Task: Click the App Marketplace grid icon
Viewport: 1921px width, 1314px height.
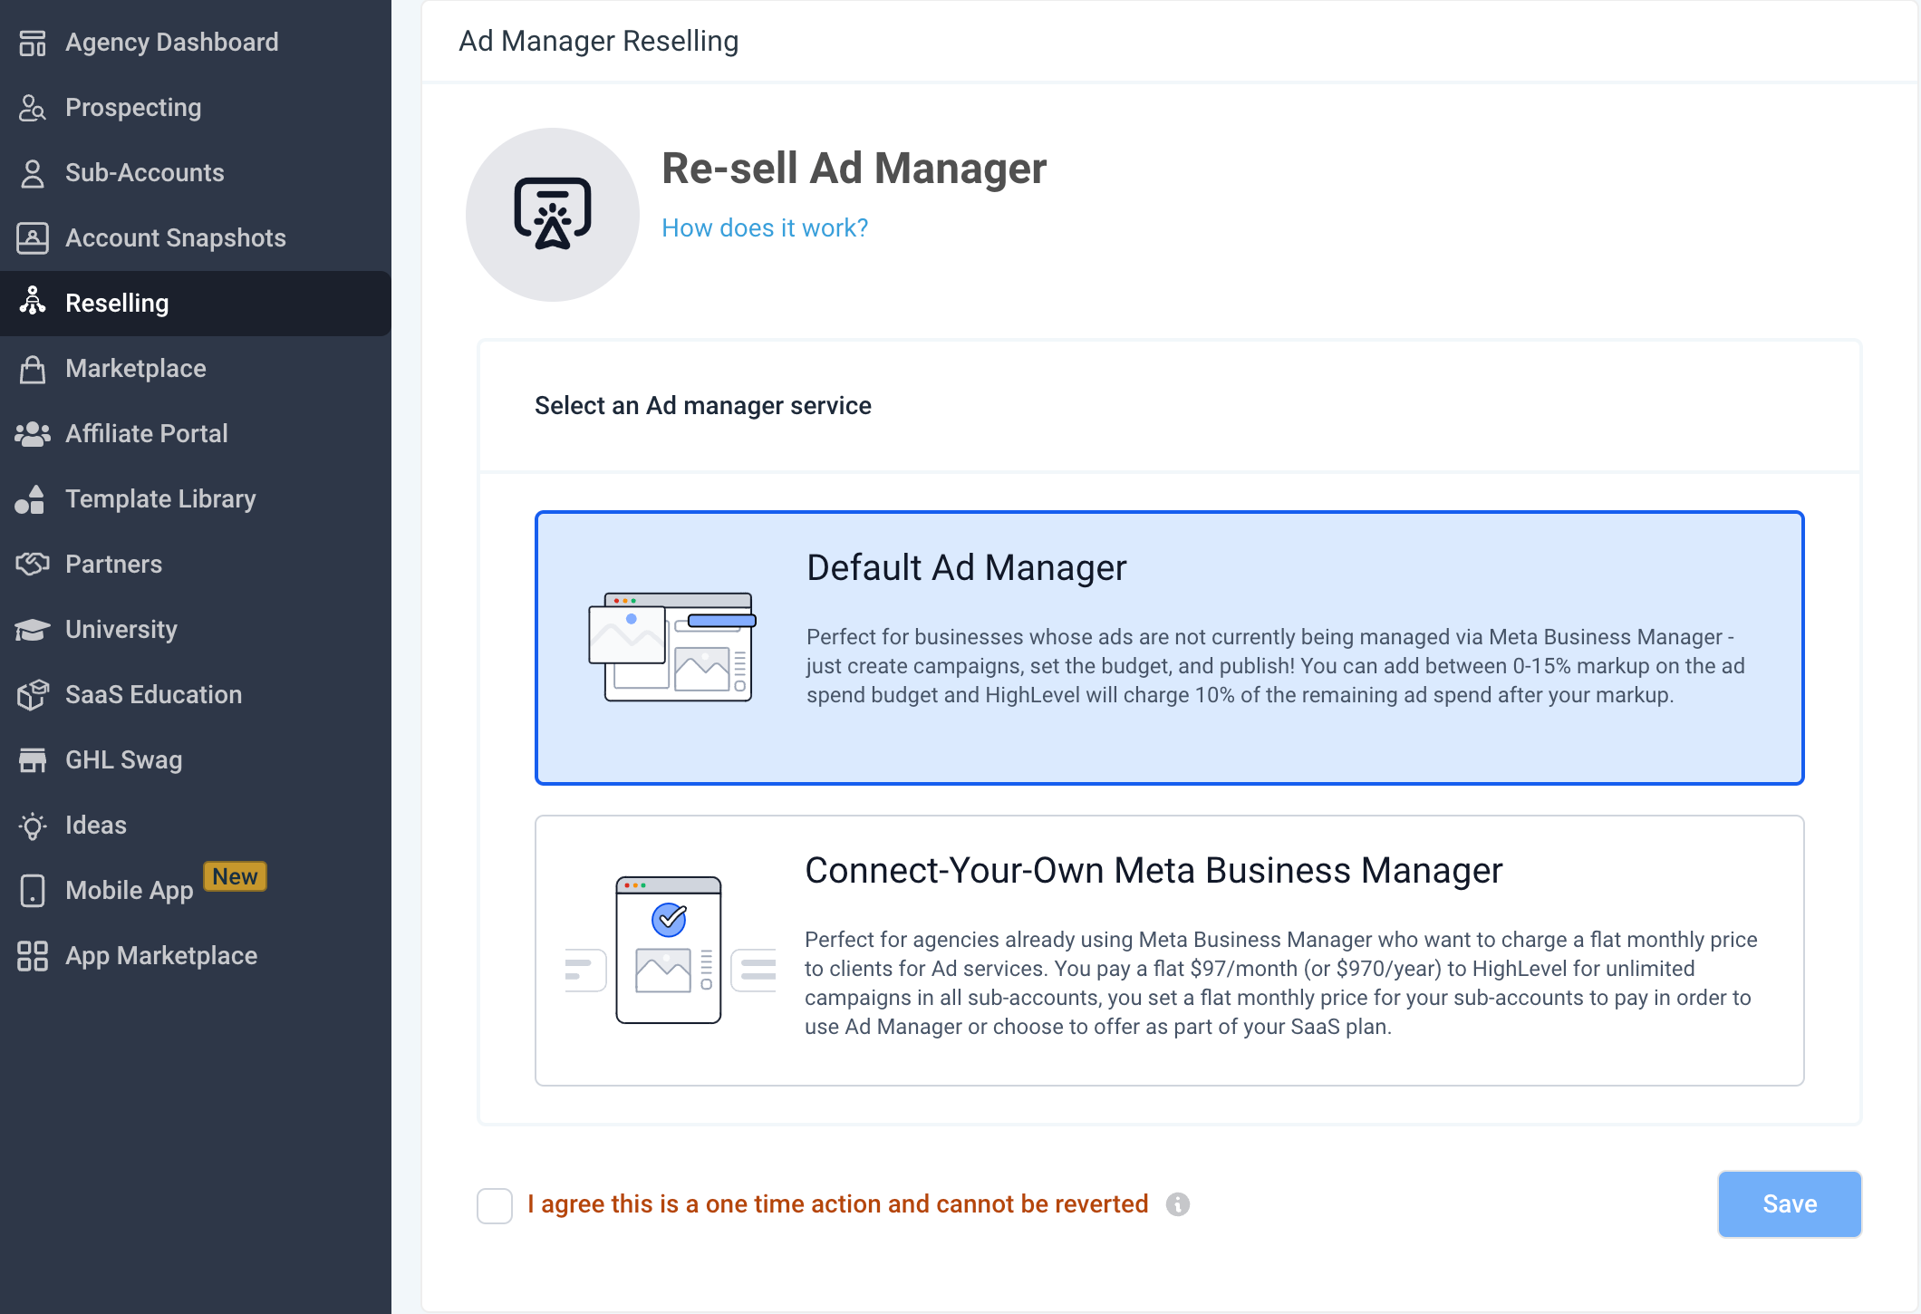Action: click(x=33, y=956)
